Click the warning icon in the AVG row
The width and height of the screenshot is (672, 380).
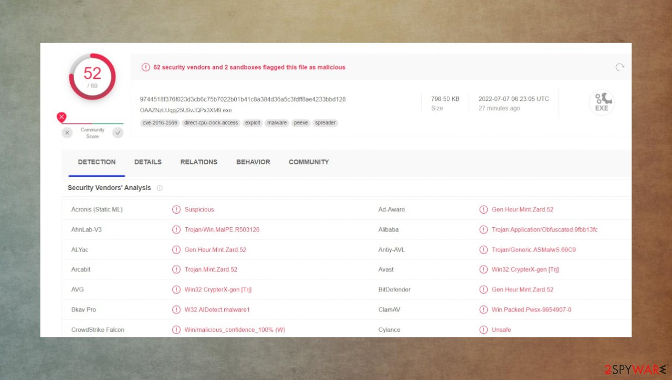coord(176,289)
